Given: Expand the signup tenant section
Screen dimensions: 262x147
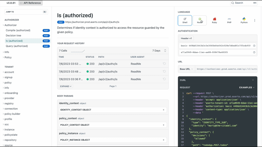Looking at the screenshot, I should pos(3,77).
